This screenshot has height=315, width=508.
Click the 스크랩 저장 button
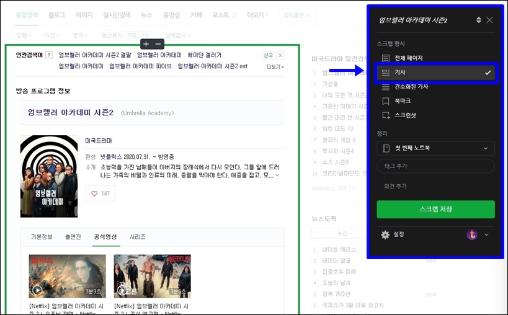436,209
